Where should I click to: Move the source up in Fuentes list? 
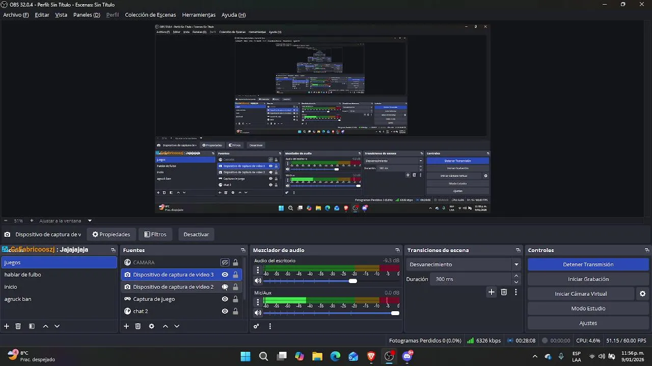tap(165, 326)
